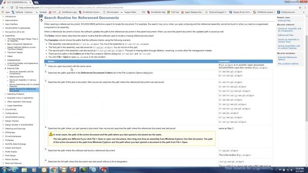Screen dimensions: 308x173
Task: Select the 2017 SOLIDWORKS Help browser tab
Action: [x=17, y=2]
